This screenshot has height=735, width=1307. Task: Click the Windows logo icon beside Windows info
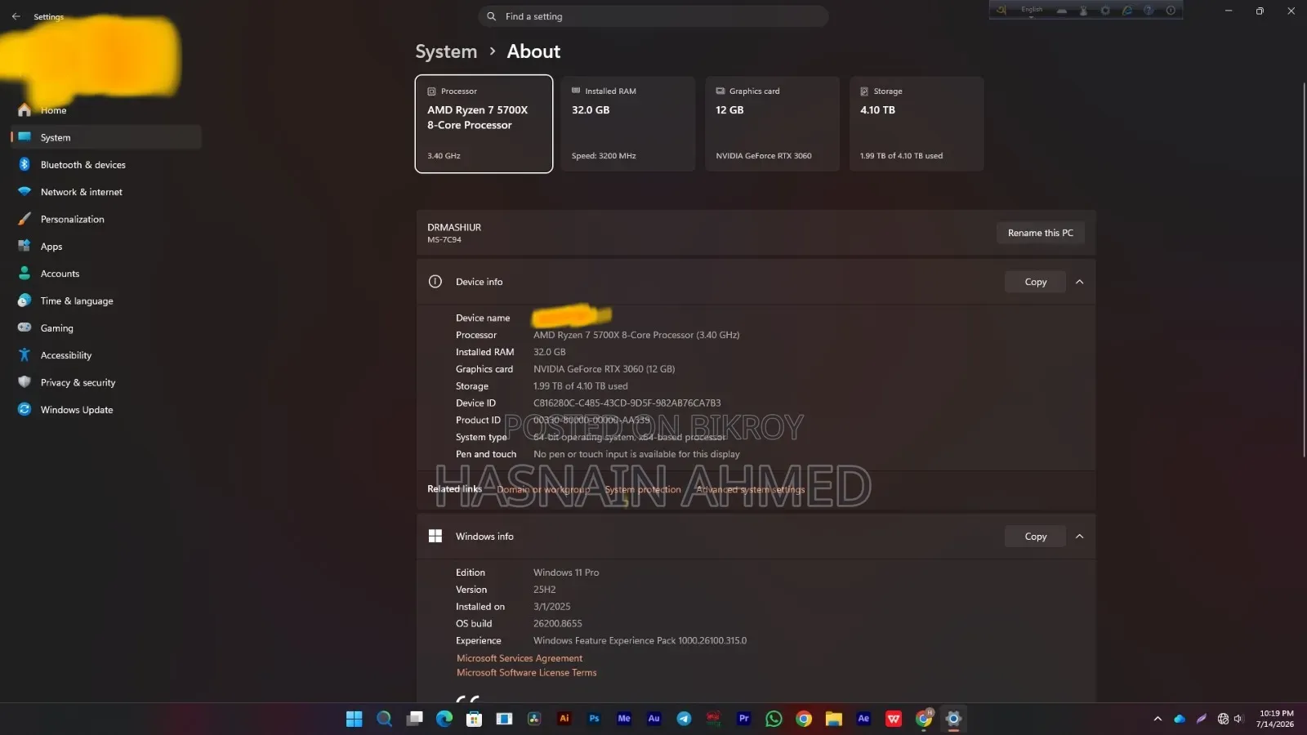435,537
